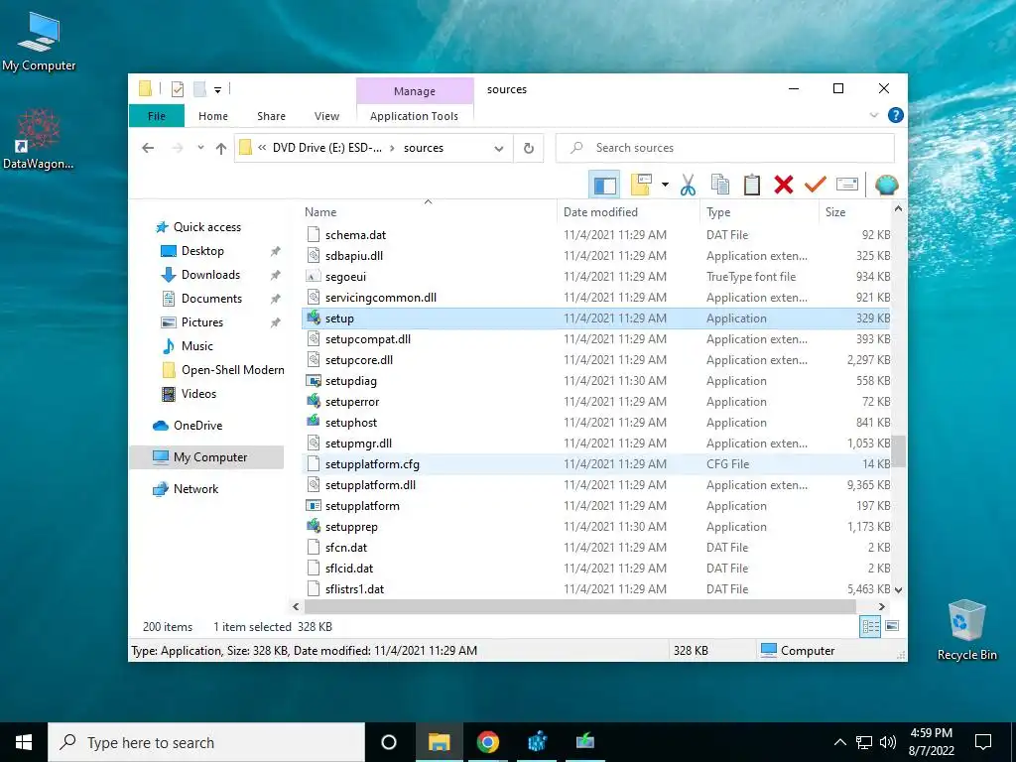Image resolution: width=1016 pixels, height=762 pixels.
Task: Open the Folder Options toolbar icon
Action: click(x=641, y=185)
